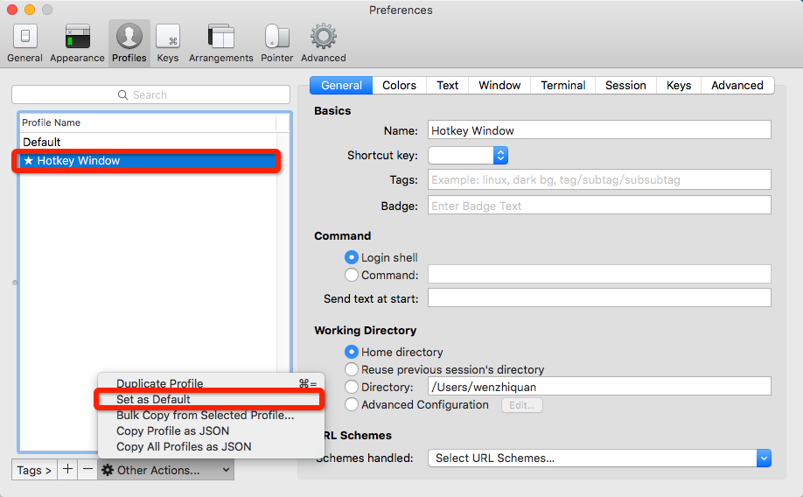Select the Profiles toolbar icon
The height and width of the screenshot is (497, 803).
point(129,43)
